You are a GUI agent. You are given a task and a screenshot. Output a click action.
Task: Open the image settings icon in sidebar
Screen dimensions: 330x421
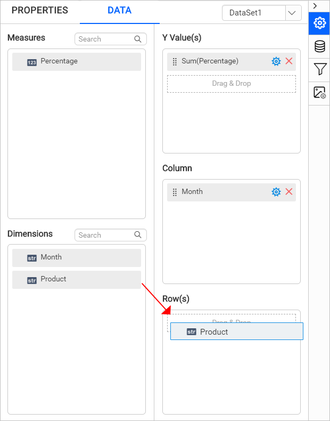click(x=319, y=93)
